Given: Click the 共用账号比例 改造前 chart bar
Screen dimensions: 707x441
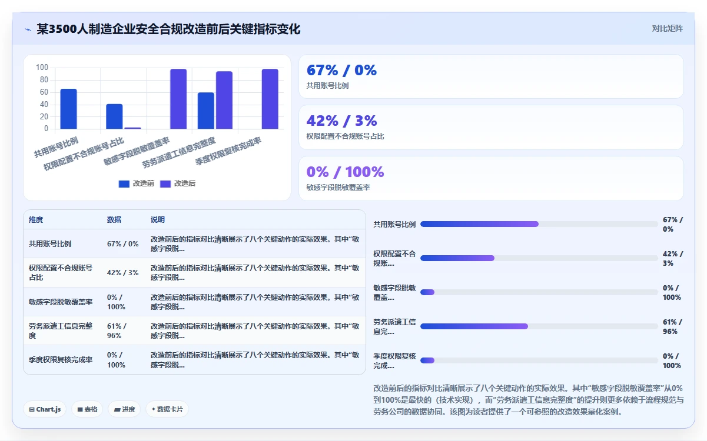Looking at the screenshot, I should [x=69, y=109].
